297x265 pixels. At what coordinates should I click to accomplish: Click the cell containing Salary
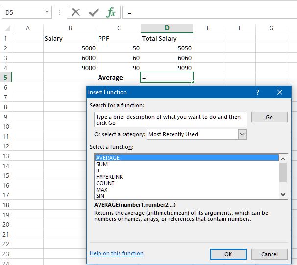tap(70, 38)
